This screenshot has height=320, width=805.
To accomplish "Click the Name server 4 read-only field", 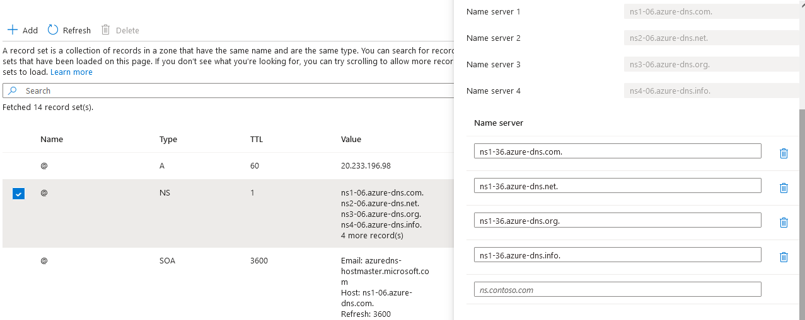I will coord(711,91).
